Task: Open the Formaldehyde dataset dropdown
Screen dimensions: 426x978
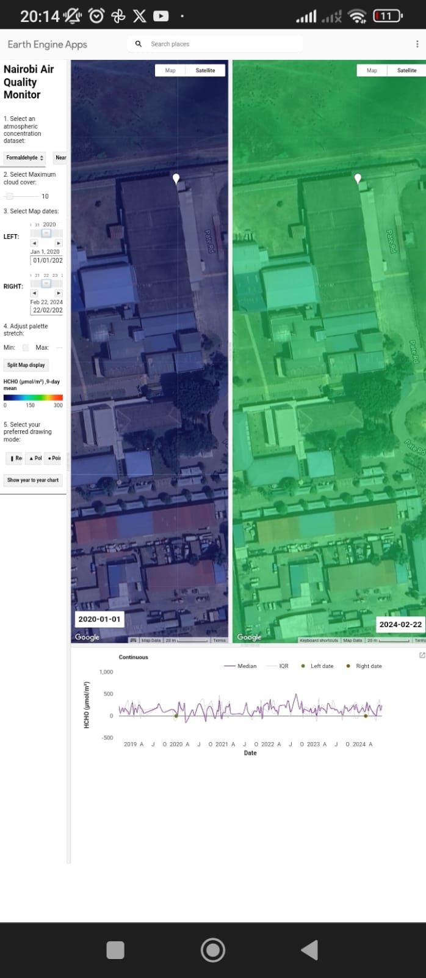Action: click(25, 158)
